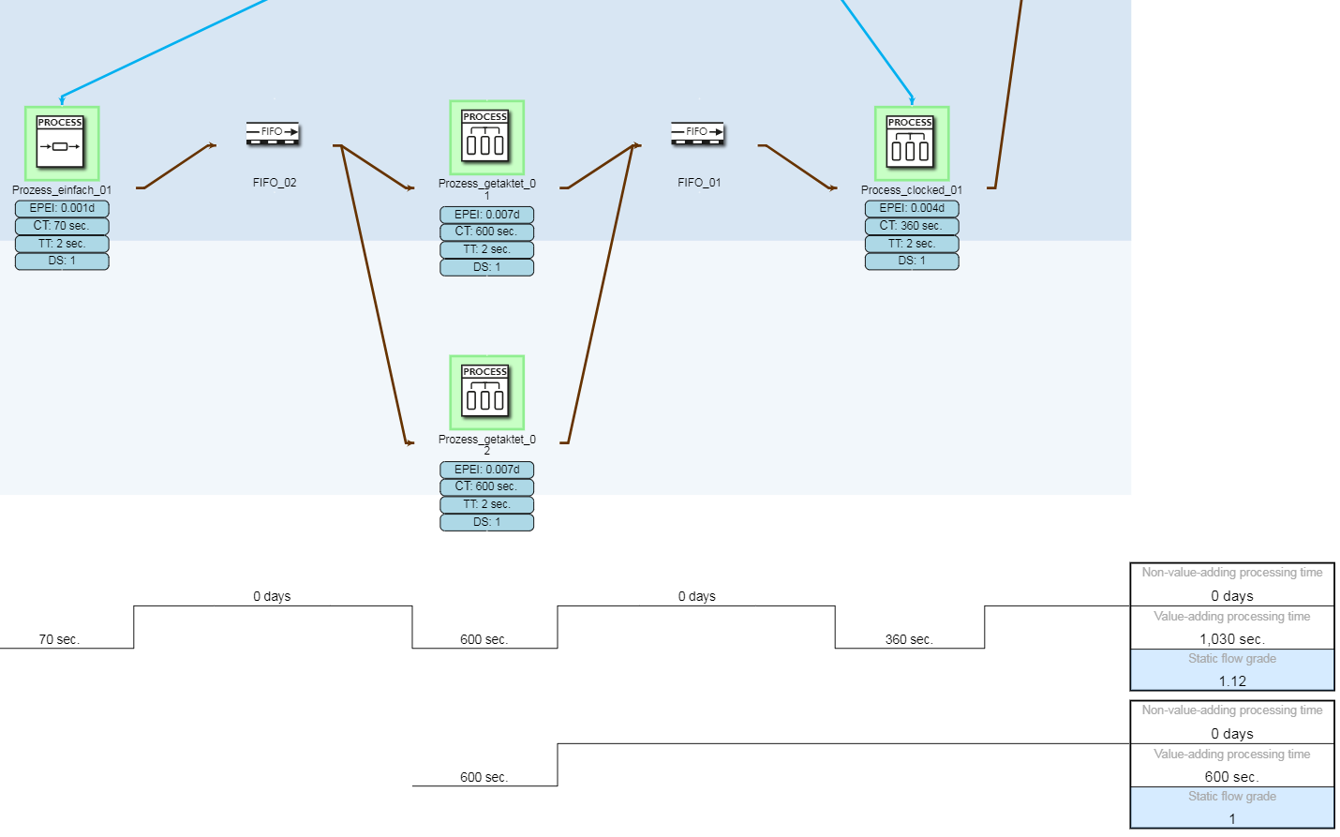
Task: Select EPEI: 0.001d field of Prozess_einfach_01
Action: tap(62, 208)
